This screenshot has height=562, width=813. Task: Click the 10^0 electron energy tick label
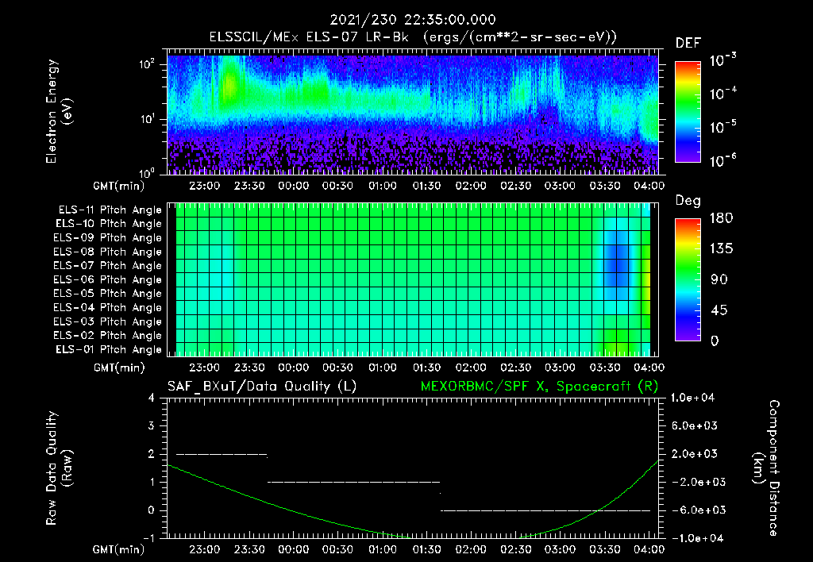(147, 172)
